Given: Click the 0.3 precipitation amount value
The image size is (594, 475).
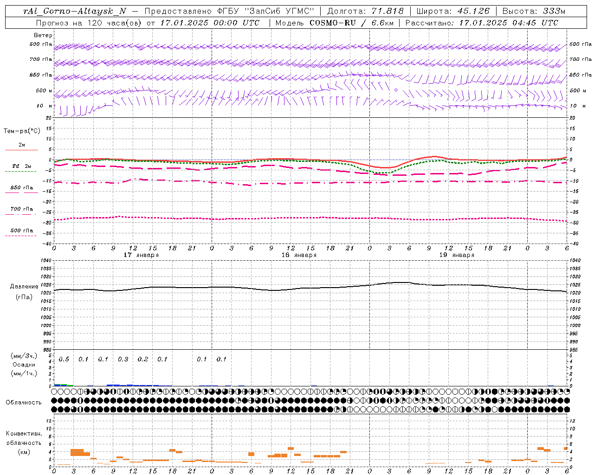Looking at the screenshot, I should [x=123, y=359].
